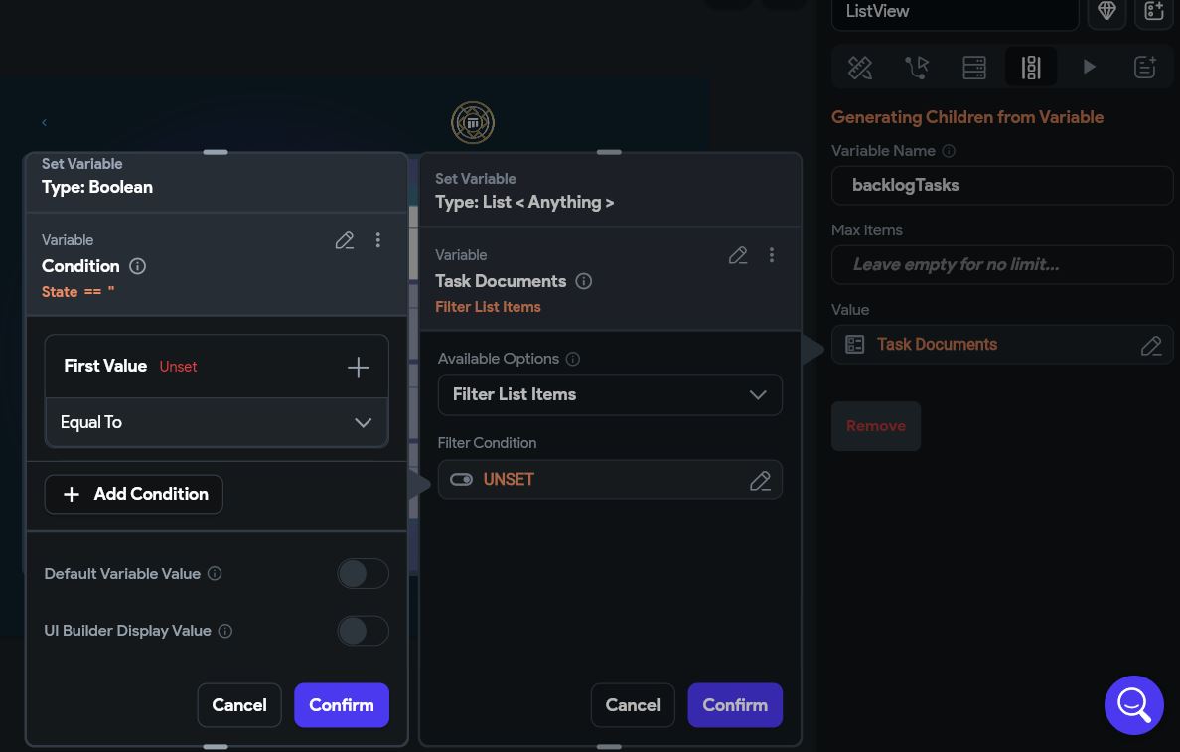Open the Equal To operator dropdown
Screen dimensions: 1180x752
coord(217,422)
